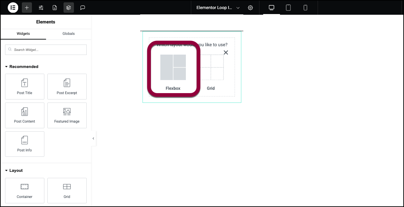404x207 pixels.
Task: Open the Notes comment icon
Action: [x=83, y=8]
